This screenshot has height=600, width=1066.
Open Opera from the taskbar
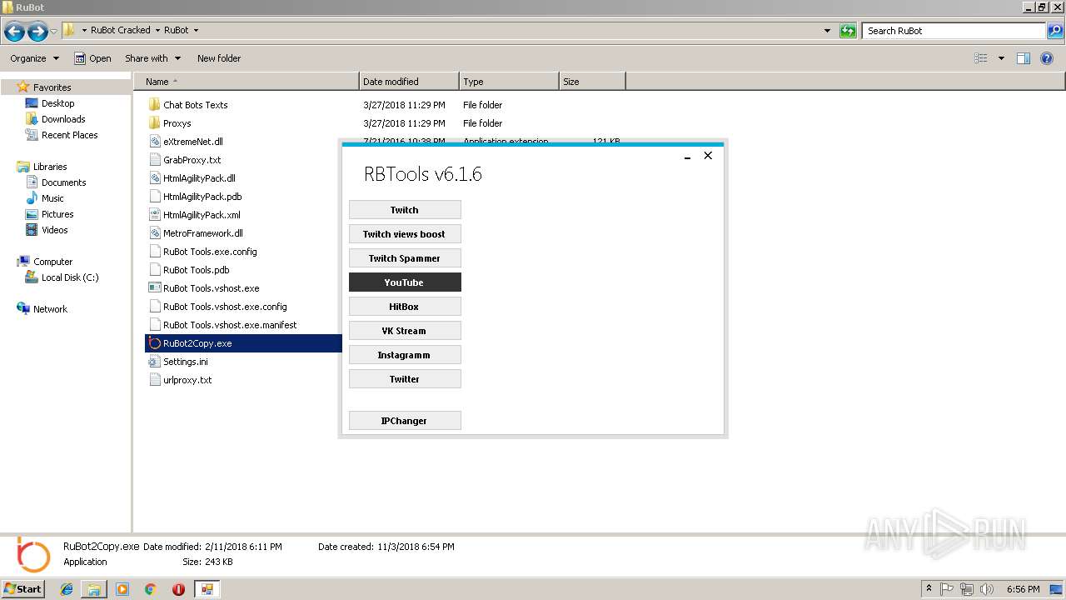click(x=178, y=589)
